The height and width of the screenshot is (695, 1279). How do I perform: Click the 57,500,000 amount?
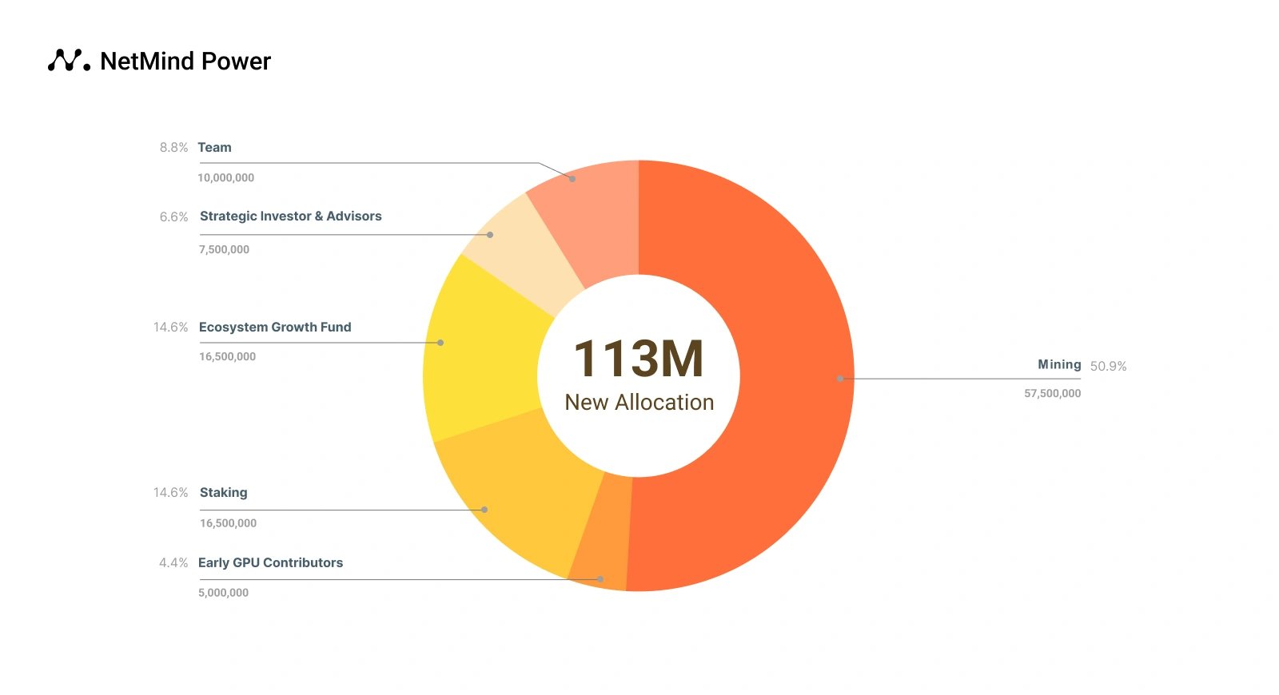click(1052, 393)
